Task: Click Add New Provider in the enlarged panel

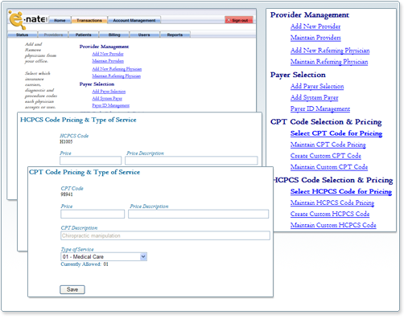Action: tap(315, 27)
